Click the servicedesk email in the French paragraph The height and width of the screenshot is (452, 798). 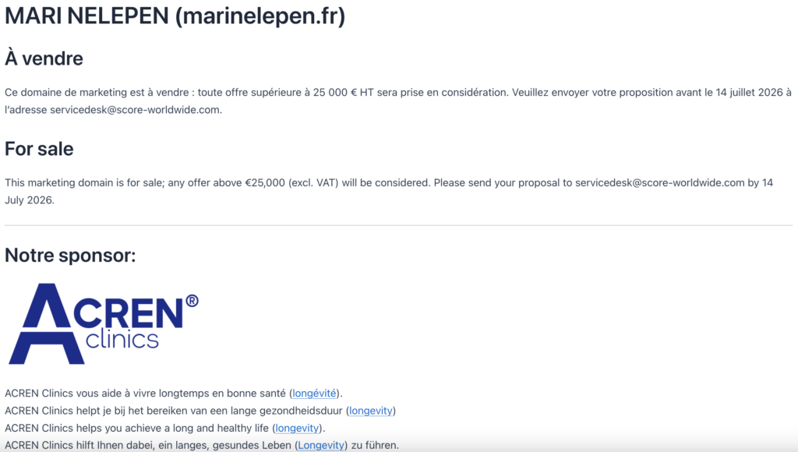[135, 110]
